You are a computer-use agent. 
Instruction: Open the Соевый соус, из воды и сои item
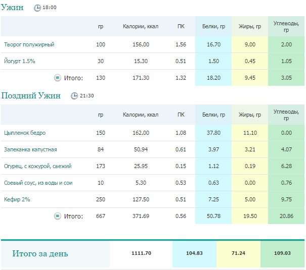tap(38, 183)
